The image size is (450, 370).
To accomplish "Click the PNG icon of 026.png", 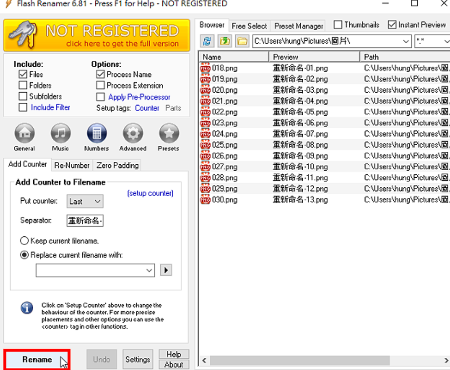I will pyautogui.click(x=205, y=156).
